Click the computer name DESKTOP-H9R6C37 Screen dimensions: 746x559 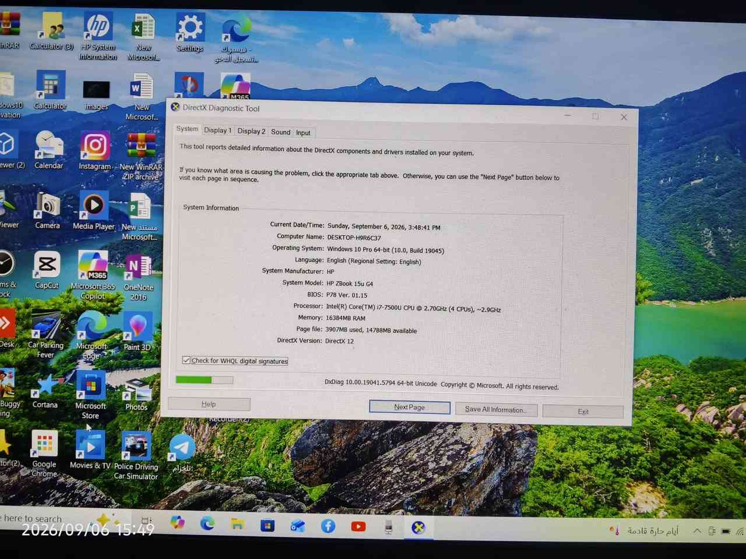[x=354, y=238]
